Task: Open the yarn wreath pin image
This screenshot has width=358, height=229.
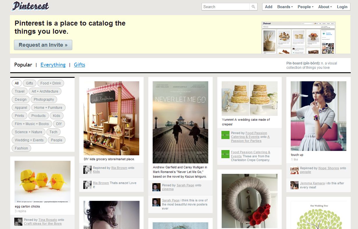Action: pyautogui.click(x=249, y=201)
